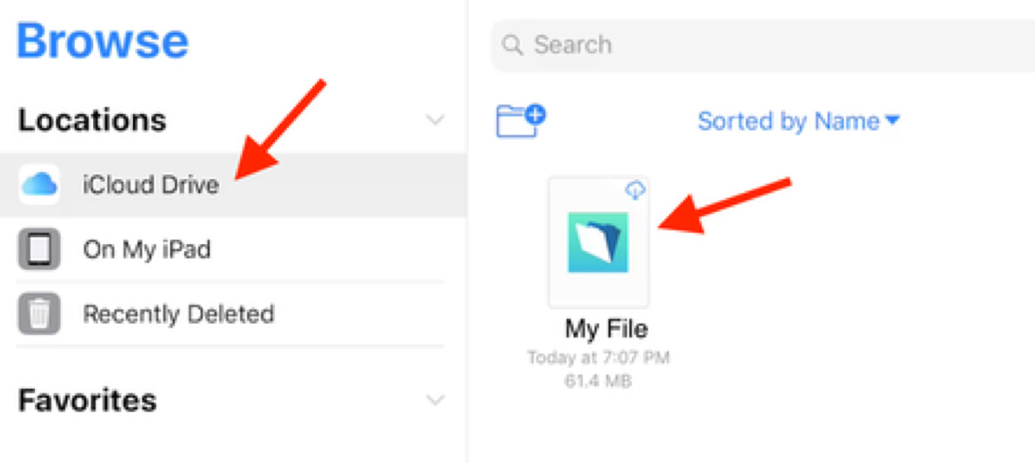Open the Sorted by Name dropdown
Screen dimensions: 1035x463
(x=788, y=121)
